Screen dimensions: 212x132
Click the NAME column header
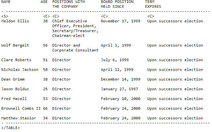click(x=6, y=2)
